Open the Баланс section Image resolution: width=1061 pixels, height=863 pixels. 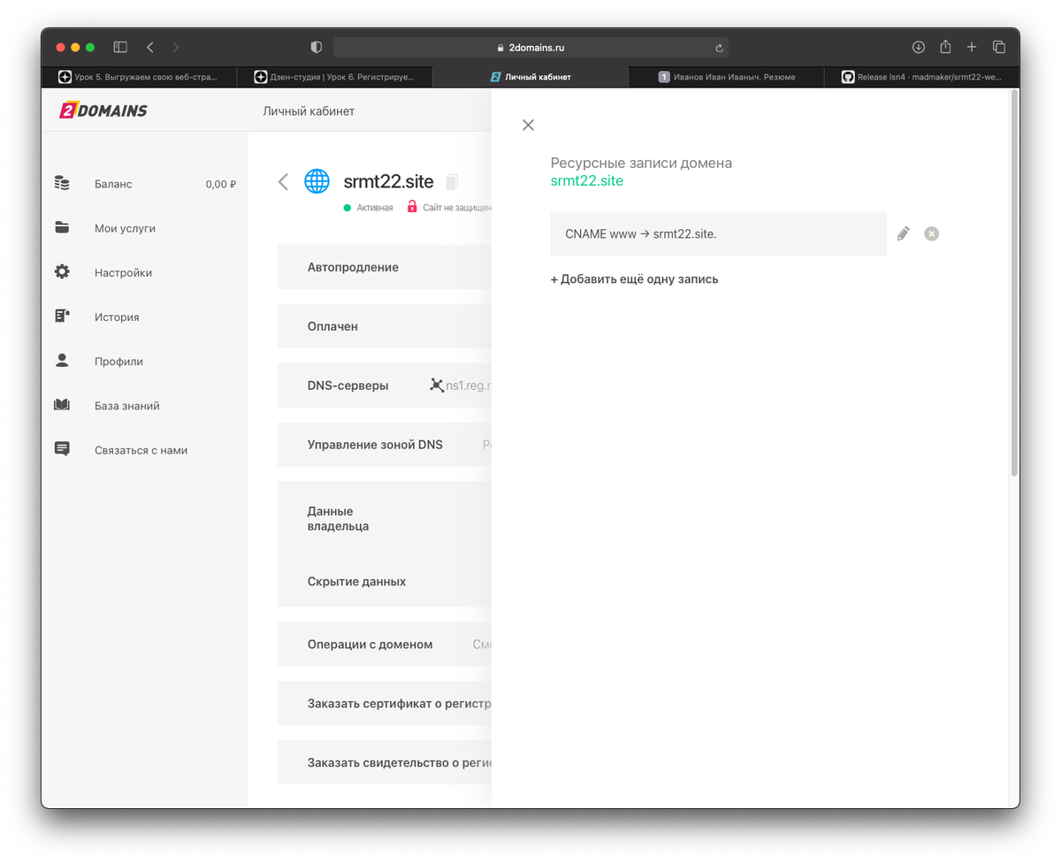point(113,184)
